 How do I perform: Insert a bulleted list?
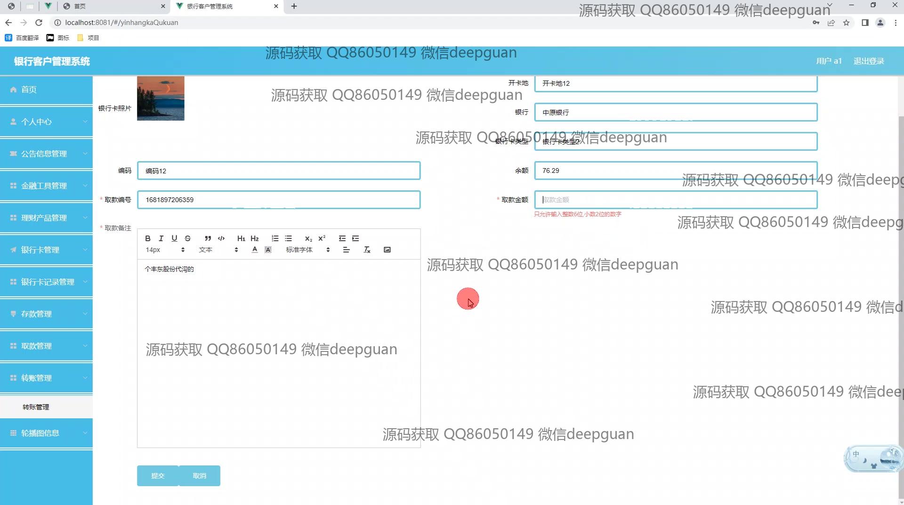point(289,238)
